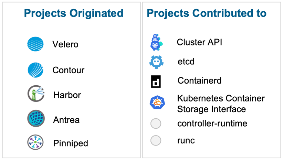284x161 pixels.
Task: Click the Harbor project name
Action: (66, 95)
